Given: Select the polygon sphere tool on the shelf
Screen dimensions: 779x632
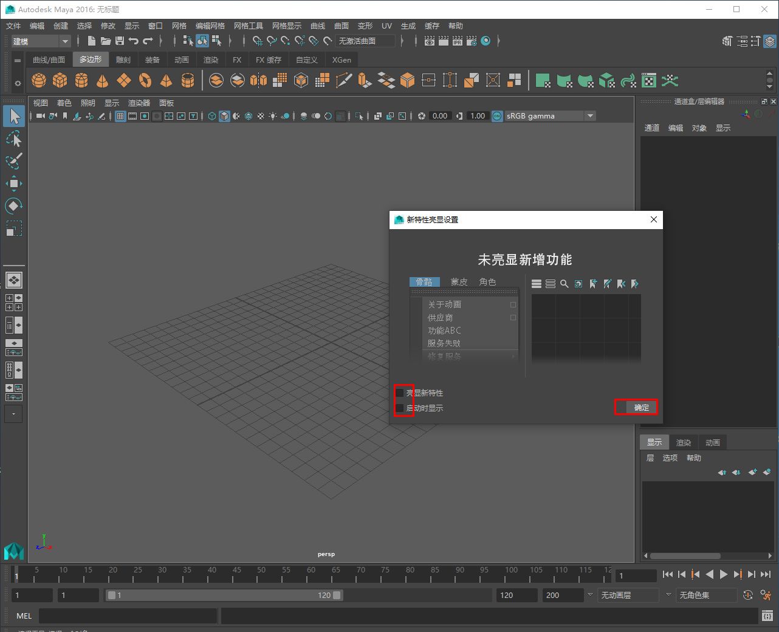Looking at the screenshot, I should click(x=38, y=80).
